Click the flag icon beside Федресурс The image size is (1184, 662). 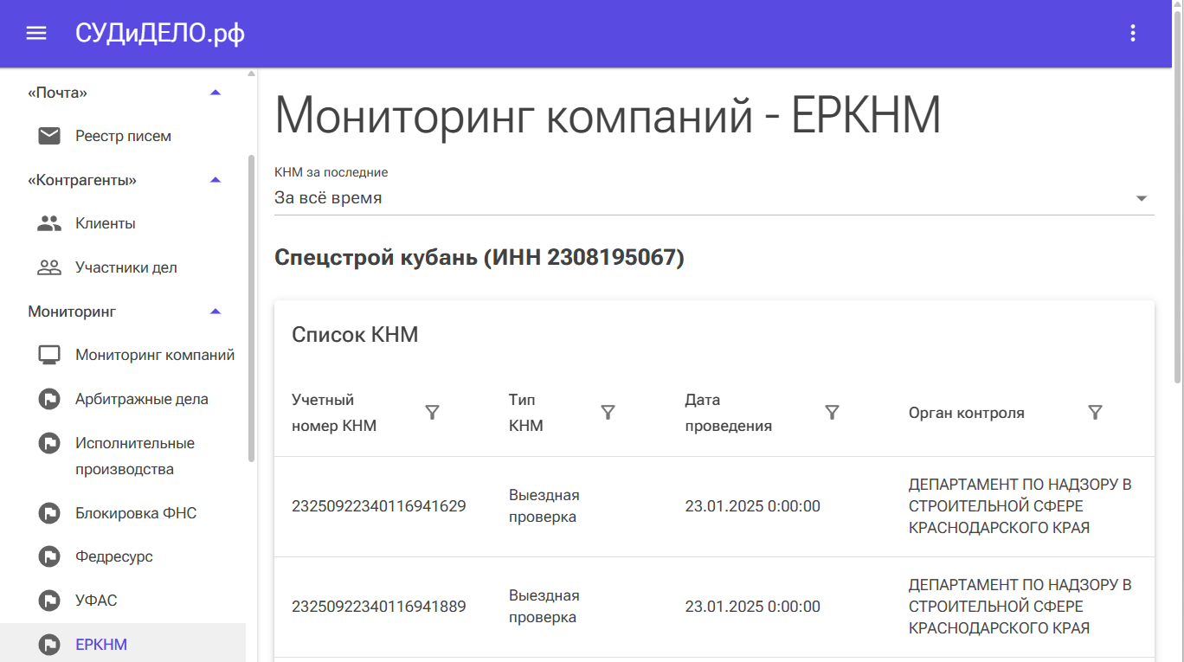[49, 556]
